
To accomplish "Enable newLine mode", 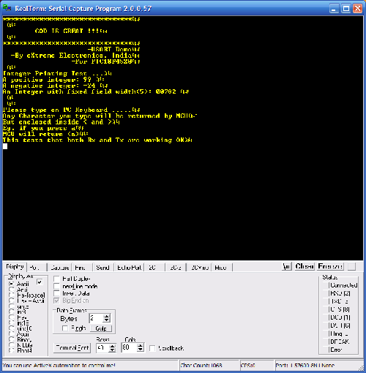I will (x=56, y=286).
